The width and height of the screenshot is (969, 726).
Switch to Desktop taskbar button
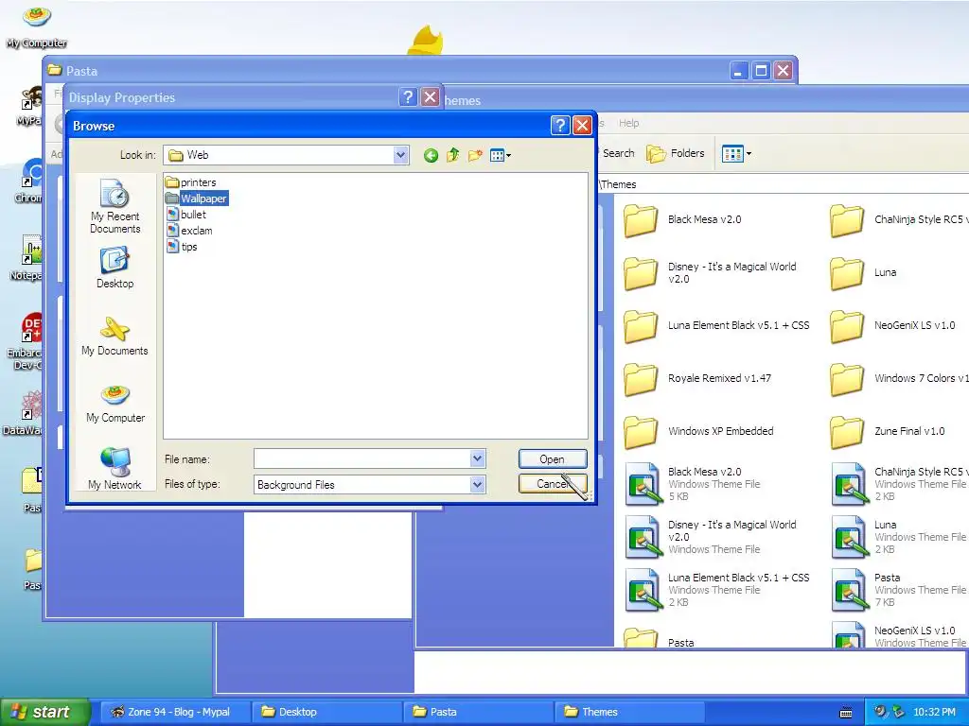[x=326, y=712]
